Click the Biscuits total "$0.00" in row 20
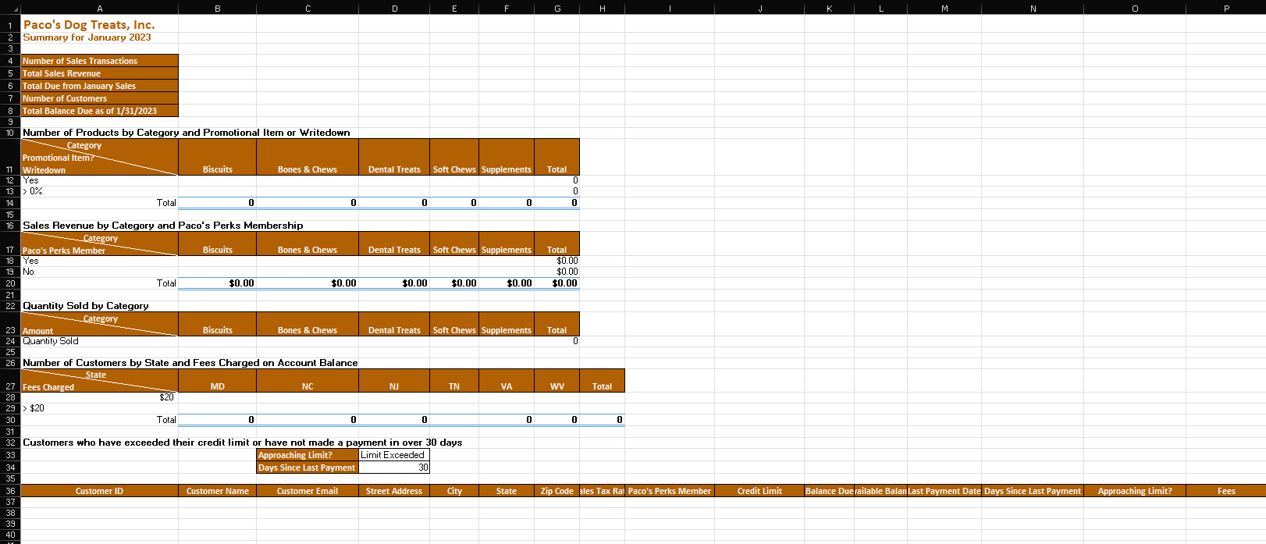This screenshot has width=1266, height=544. point(218,283)
